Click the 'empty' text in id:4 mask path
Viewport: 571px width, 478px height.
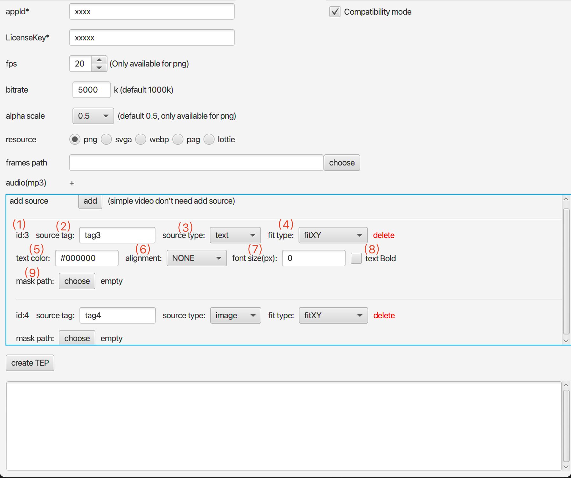[112, 338]
